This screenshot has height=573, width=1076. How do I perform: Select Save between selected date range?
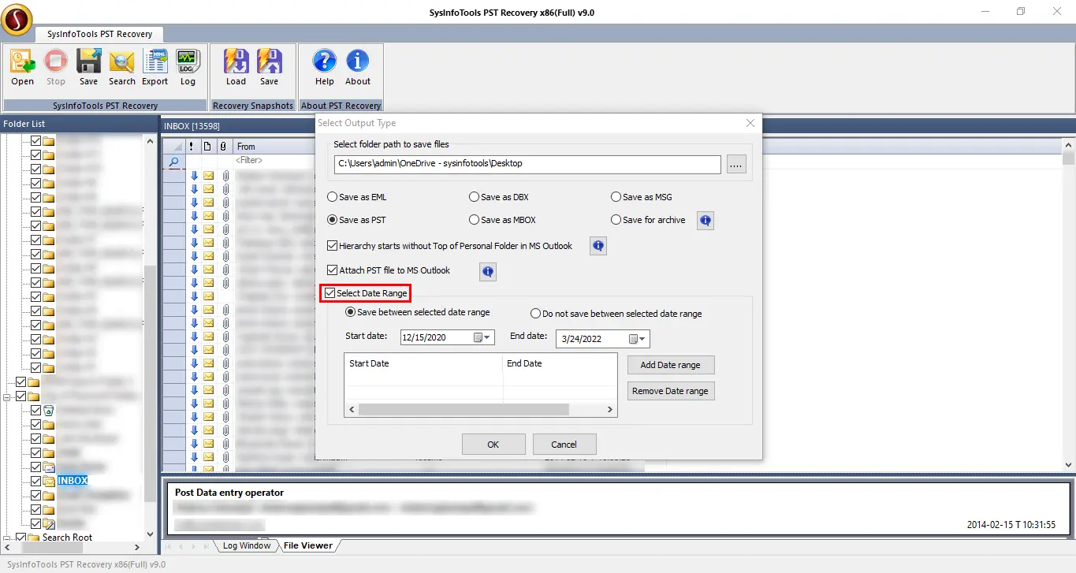[x=418, y=312]
